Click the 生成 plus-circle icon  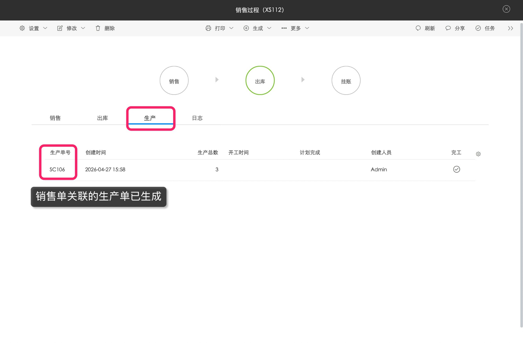pos(246,28)
